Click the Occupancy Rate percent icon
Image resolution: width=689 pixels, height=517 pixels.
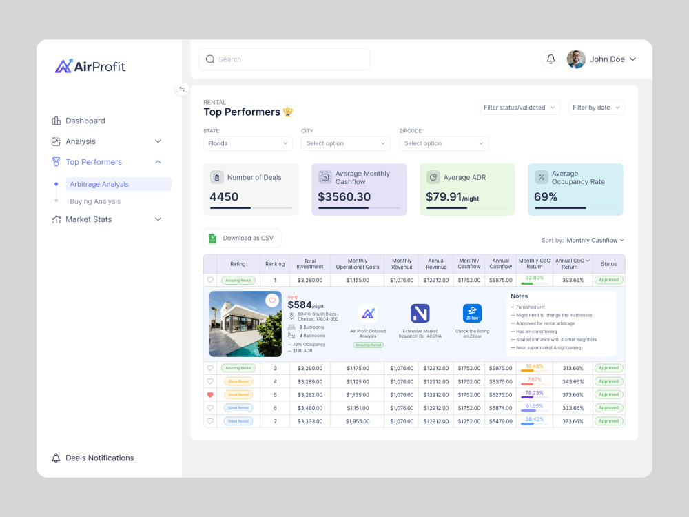(x=542, y=177)
